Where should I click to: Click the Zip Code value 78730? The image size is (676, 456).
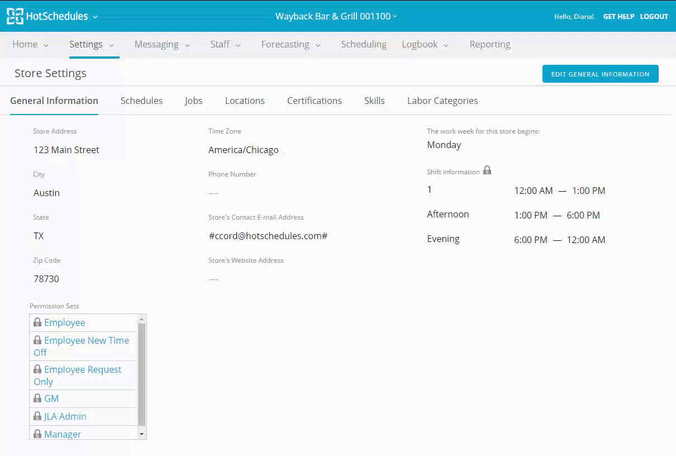click(x=46, y=279)
